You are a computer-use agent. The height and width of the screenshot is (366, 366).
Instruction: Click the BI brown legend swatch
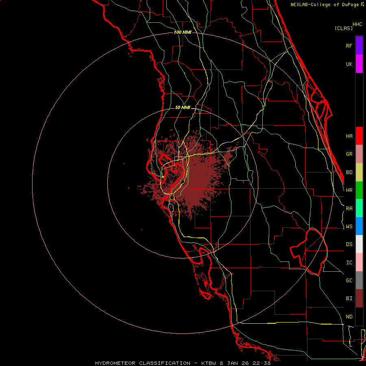[359, 298]
